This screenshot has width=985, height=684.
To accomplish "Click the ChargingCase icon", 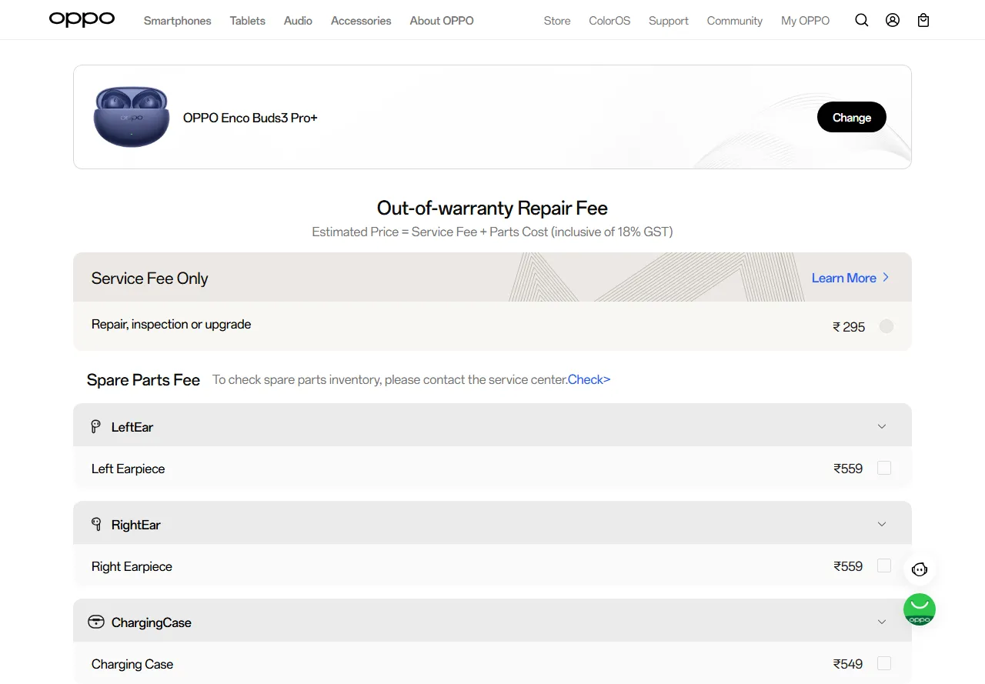I will click(x=96, y=622).
